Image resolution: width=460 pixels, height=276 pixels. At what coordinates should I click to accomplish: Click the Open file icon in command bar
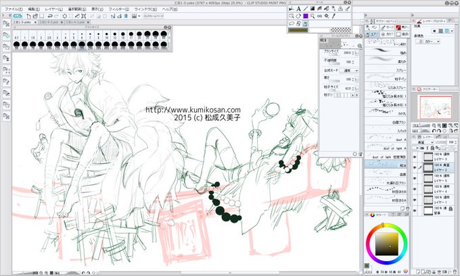(35, 16)
